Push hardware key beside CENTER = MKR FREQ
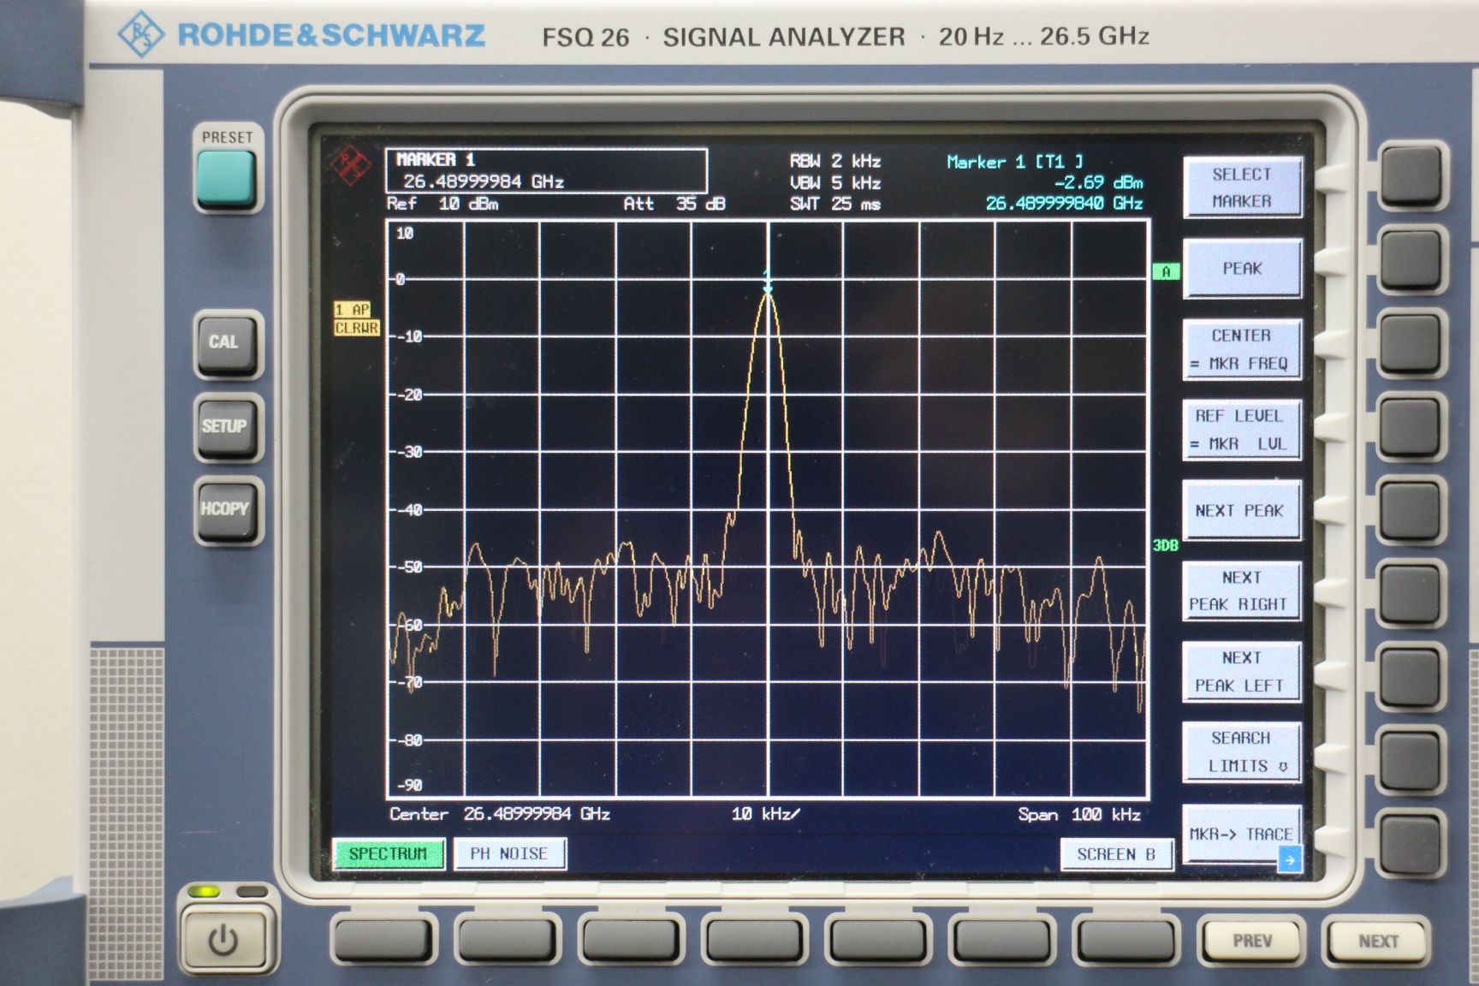 click(1411, 342)
